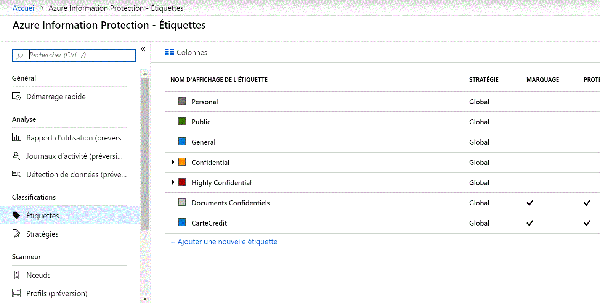Click the sidebar scrollbar down arrow
Viewport: 600px width, 303px height.
click(145, 298)
